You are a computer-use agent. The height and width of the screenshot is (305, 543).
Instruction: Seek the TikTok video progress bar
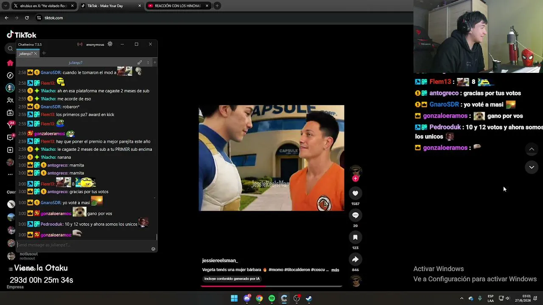pos(271,286)
